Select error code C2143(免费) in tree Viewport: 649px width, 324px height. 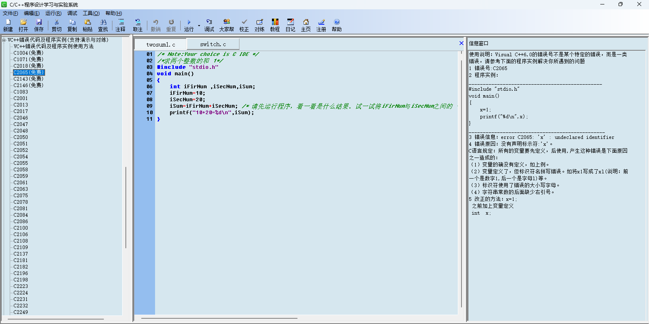tap(28, 79)
